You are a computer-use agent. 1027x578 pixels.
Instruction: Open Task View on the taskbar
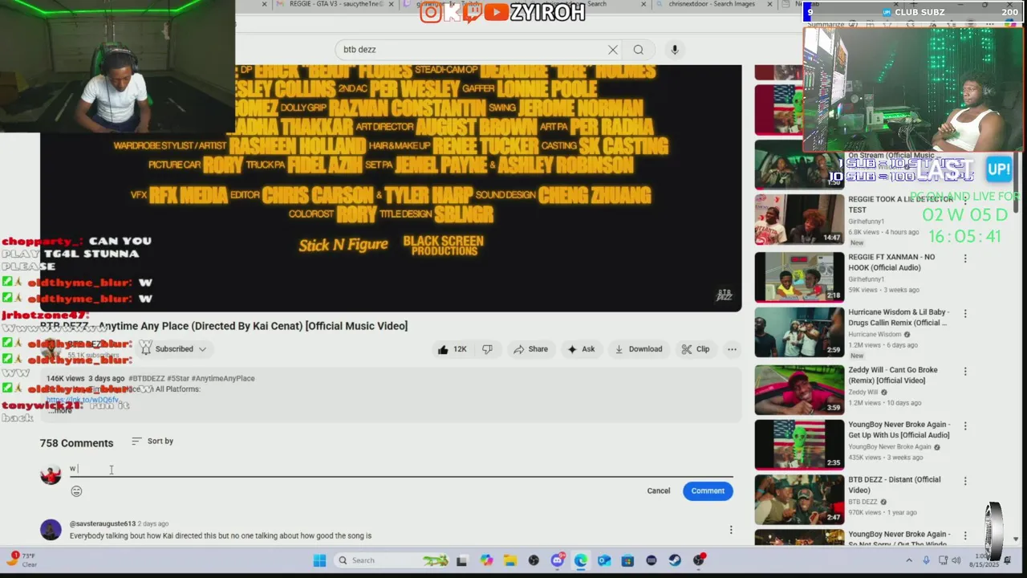[x=461, y=560]
